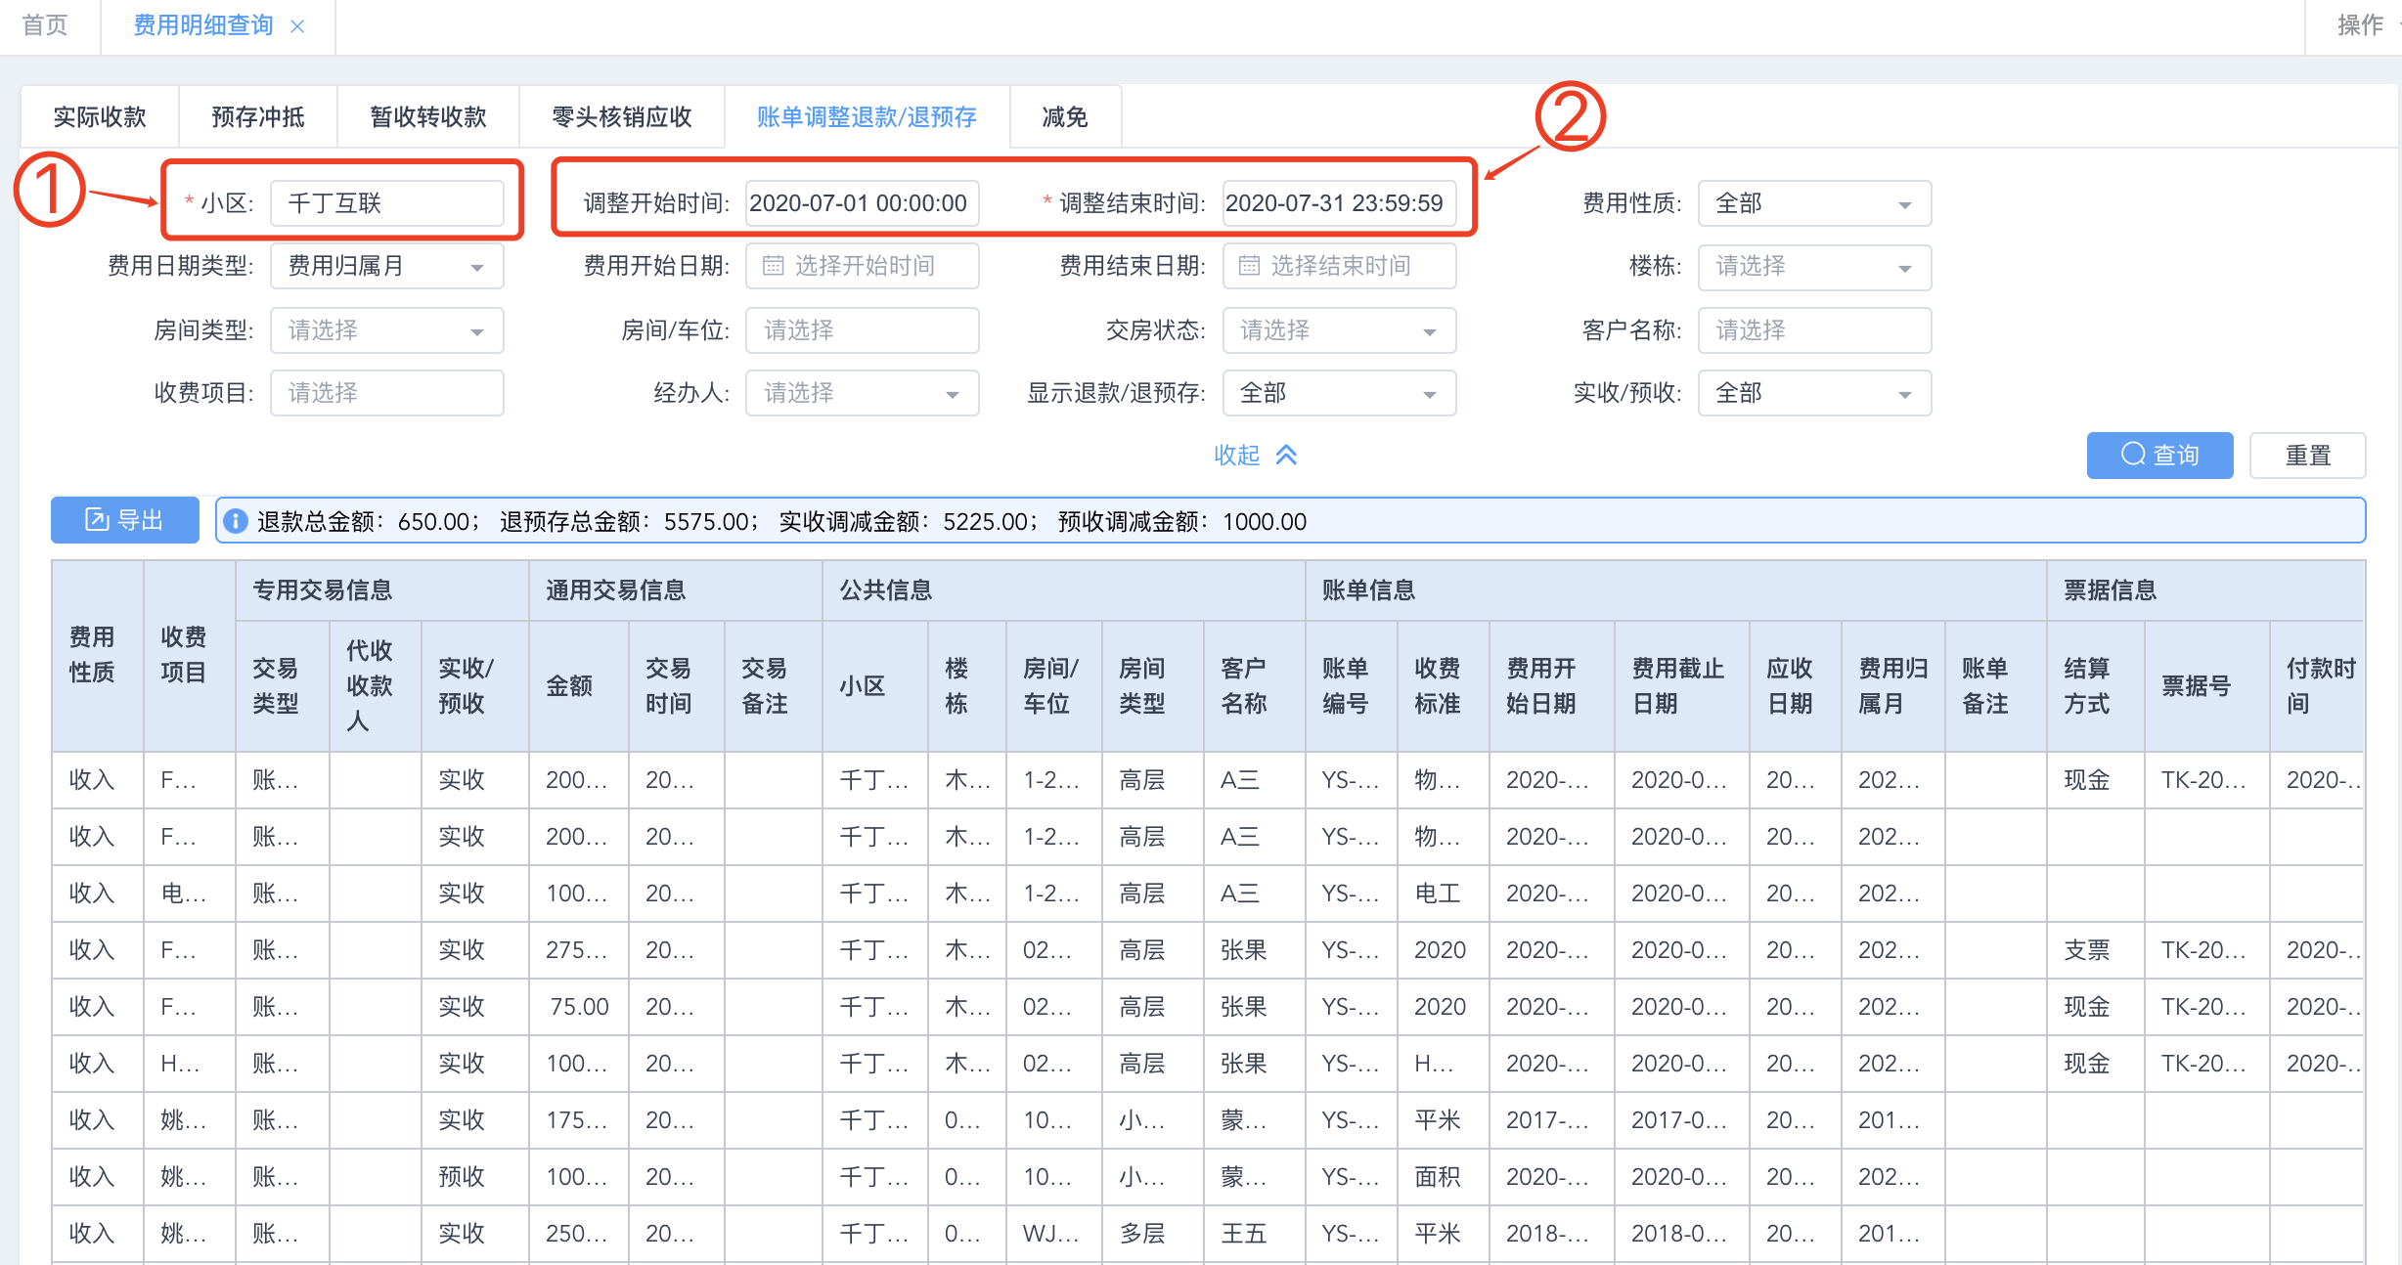Image resolution: width=2402 pixels, height=1265 pixels.
Task: Switch to the 实际收款 tab
Action: [x=100, y=117]
